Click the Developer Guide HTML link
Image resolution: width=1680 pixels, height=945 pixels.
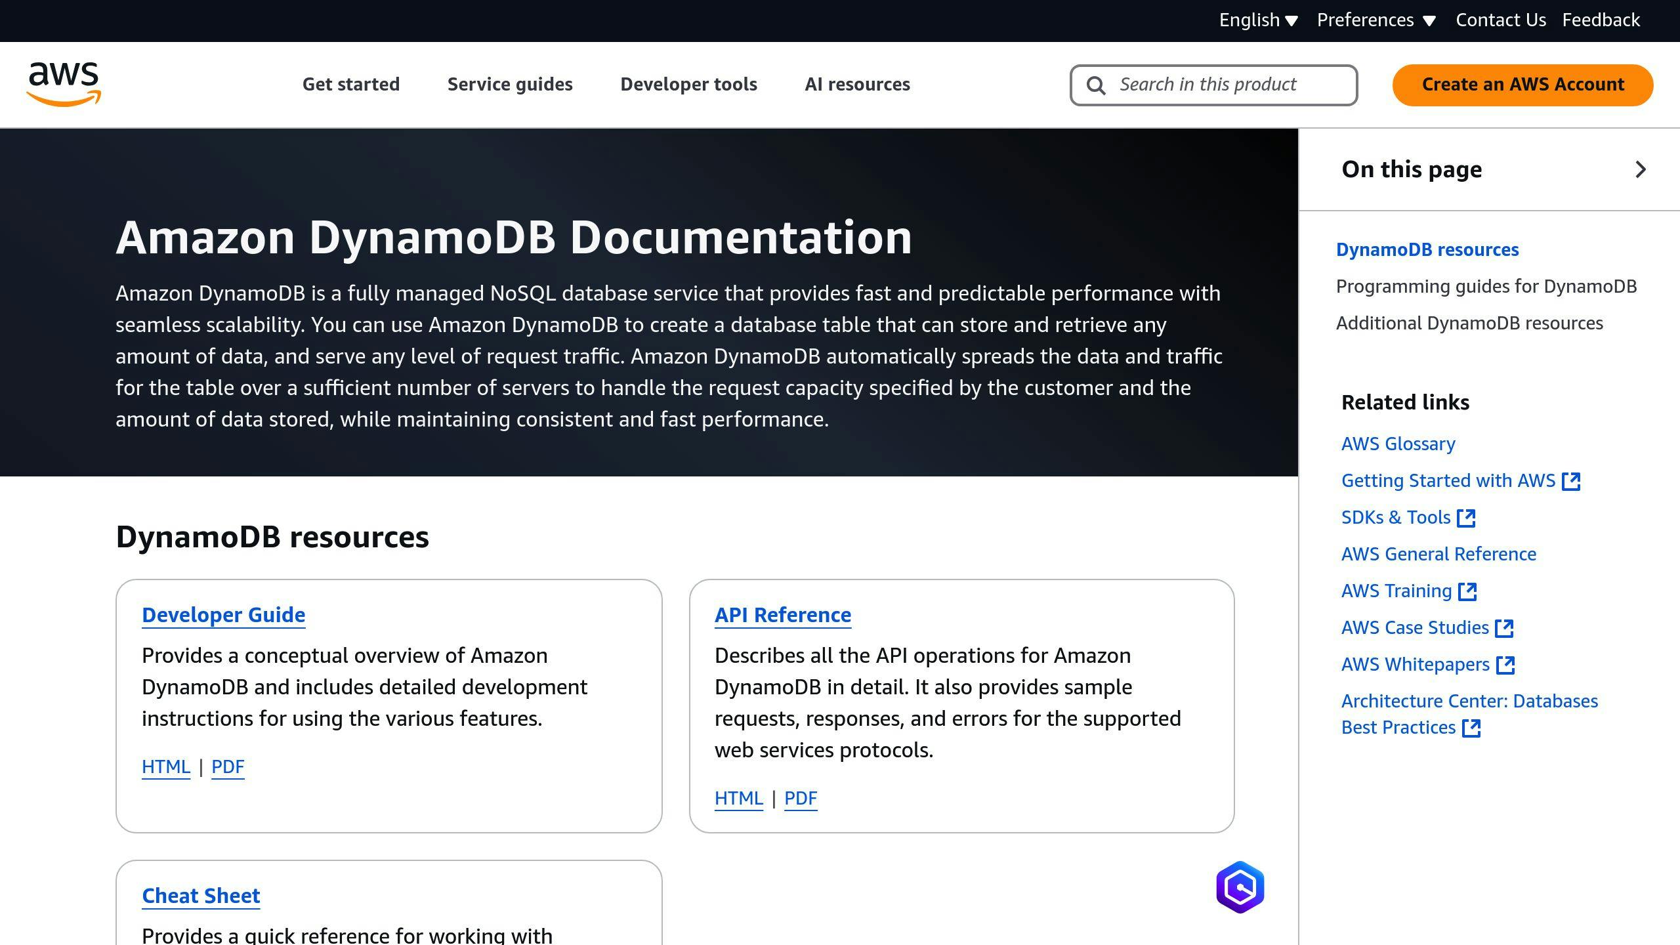[165, 765]
